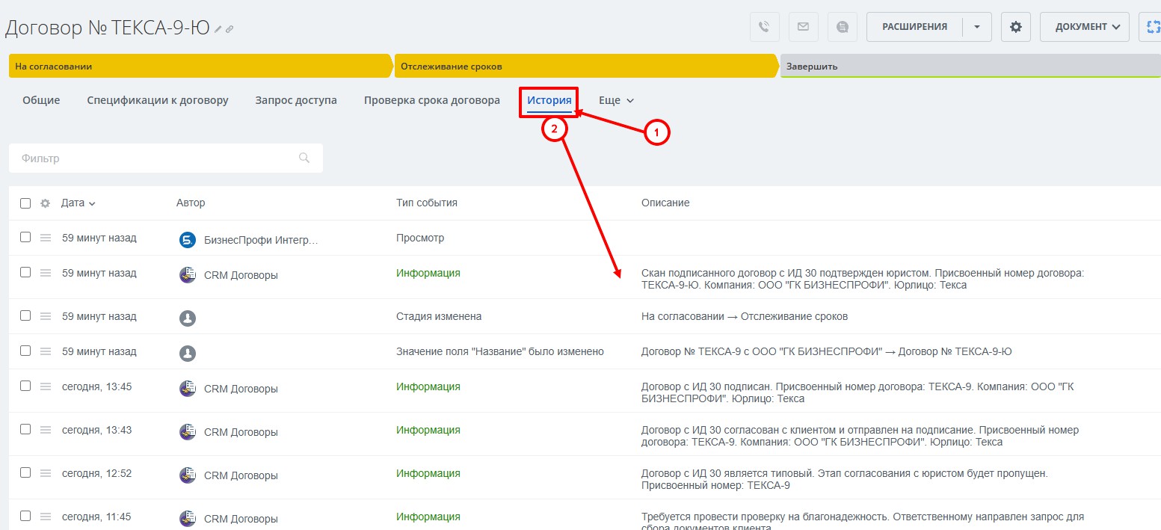Click the drag handle of Просмотр row
Viewport: 1161px width, 530px height.
pyautogui.click(x=46, y=238)
